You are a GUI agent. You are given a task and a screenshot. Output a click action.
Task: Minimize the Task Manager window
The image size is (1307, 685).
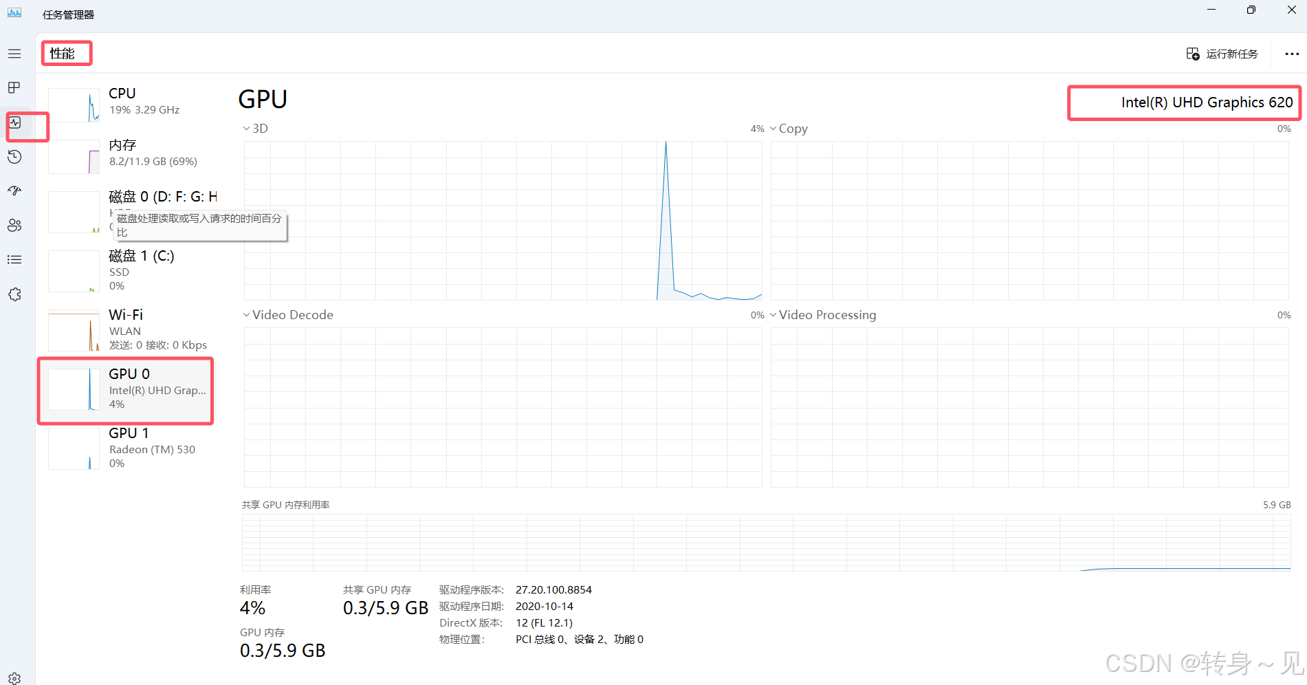coord(1211,10)
